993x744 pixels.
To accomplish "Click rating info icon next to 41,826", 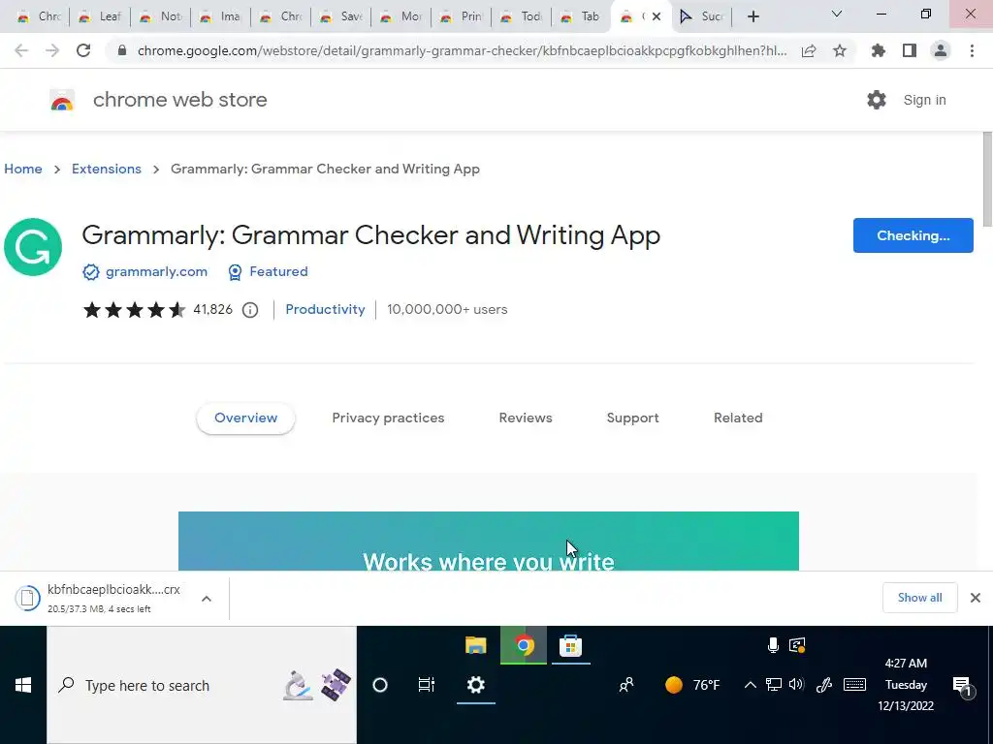I will 250,309.
